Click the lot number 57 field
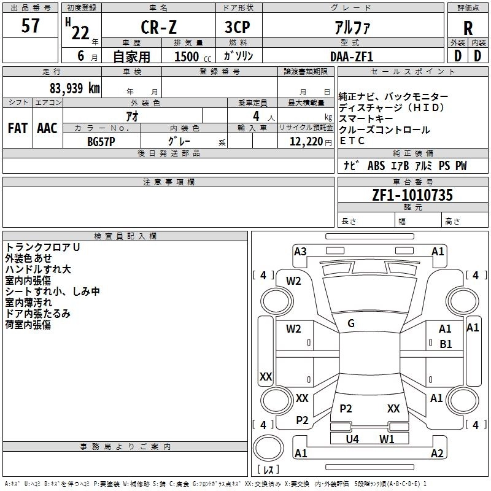This screenshot has height=491, width=491. click(x=30, y=25)
